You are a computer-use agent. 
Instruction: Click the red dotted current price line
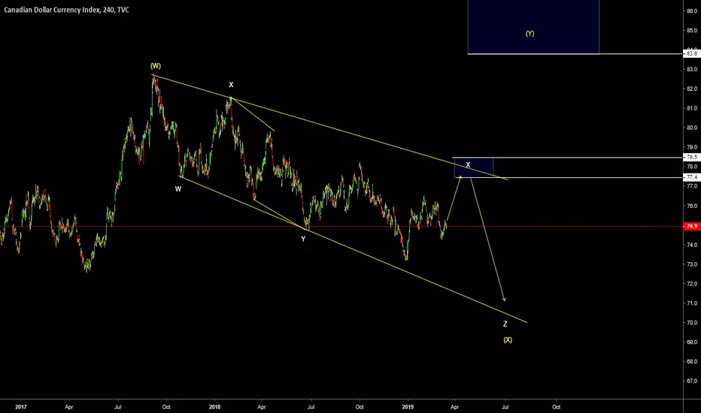(341, 226)
